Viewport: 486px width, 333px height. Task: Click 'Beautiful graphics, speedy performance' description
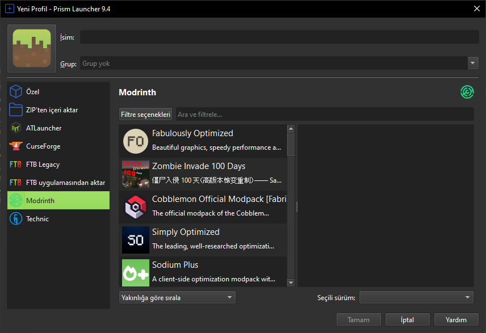(216, 147)
